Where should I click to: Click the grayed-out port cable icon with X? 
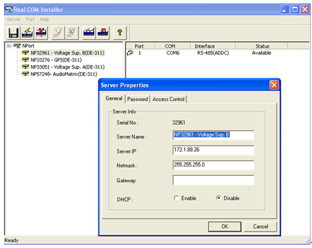71,33
